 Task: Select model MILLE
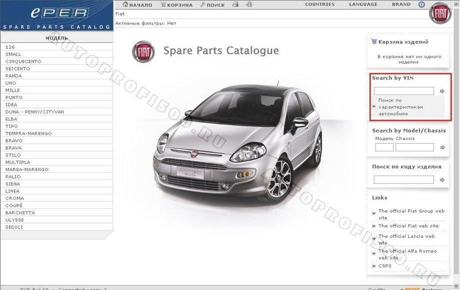[56, 90]
